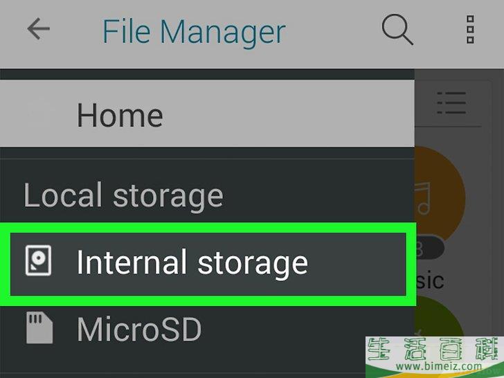
Task: Open the Internal storage entry label
Action: [192, 262]
